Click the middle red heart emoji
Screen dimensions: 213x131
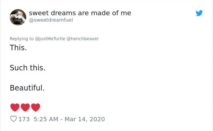click(25, 107)
